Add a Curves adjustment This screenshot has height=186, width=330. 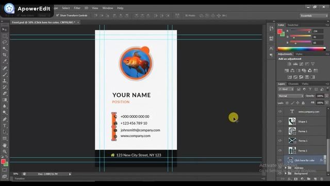click(301, 64)
